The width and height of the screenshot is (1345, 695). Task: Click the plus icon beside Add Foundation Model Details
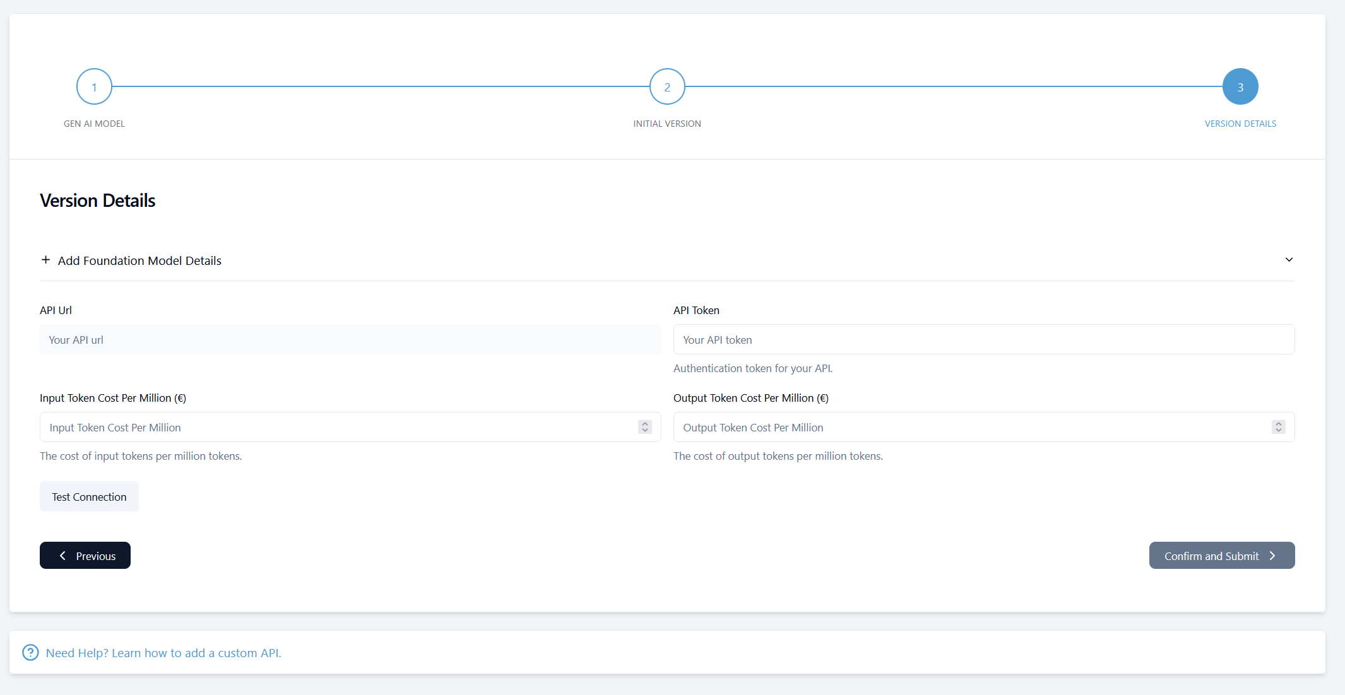pos(45,260)
